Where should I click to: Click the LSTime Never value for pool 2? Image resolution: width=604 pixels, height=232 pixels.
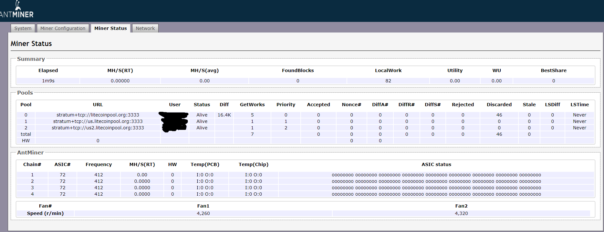pos(580,128)
